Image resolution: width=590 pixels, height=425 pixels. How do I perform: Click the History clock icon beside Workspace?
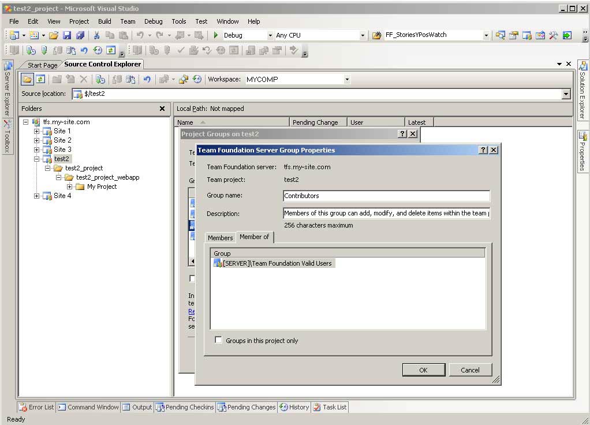(x=197, y=80)
